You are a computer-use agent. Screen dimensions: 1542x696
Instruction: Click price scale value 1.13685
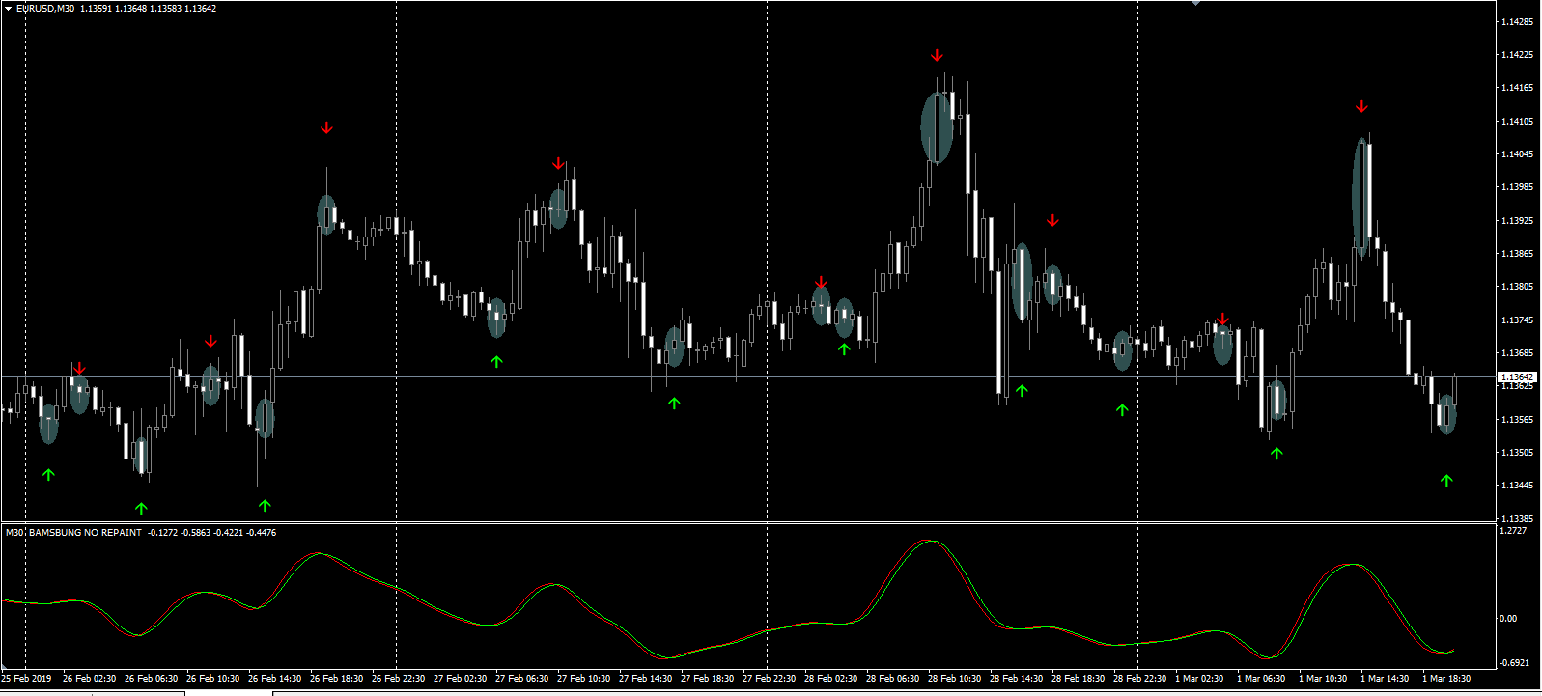tap(1517, 353)
